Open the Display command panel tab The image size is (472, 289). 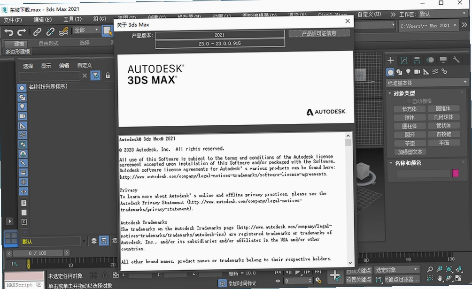pos(443,60)
